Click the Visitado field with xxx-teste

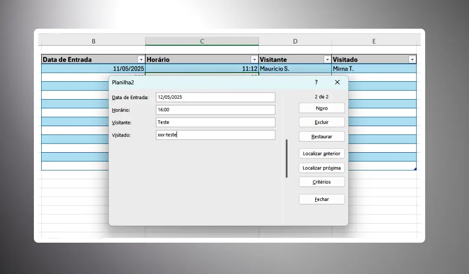[215, 135]
